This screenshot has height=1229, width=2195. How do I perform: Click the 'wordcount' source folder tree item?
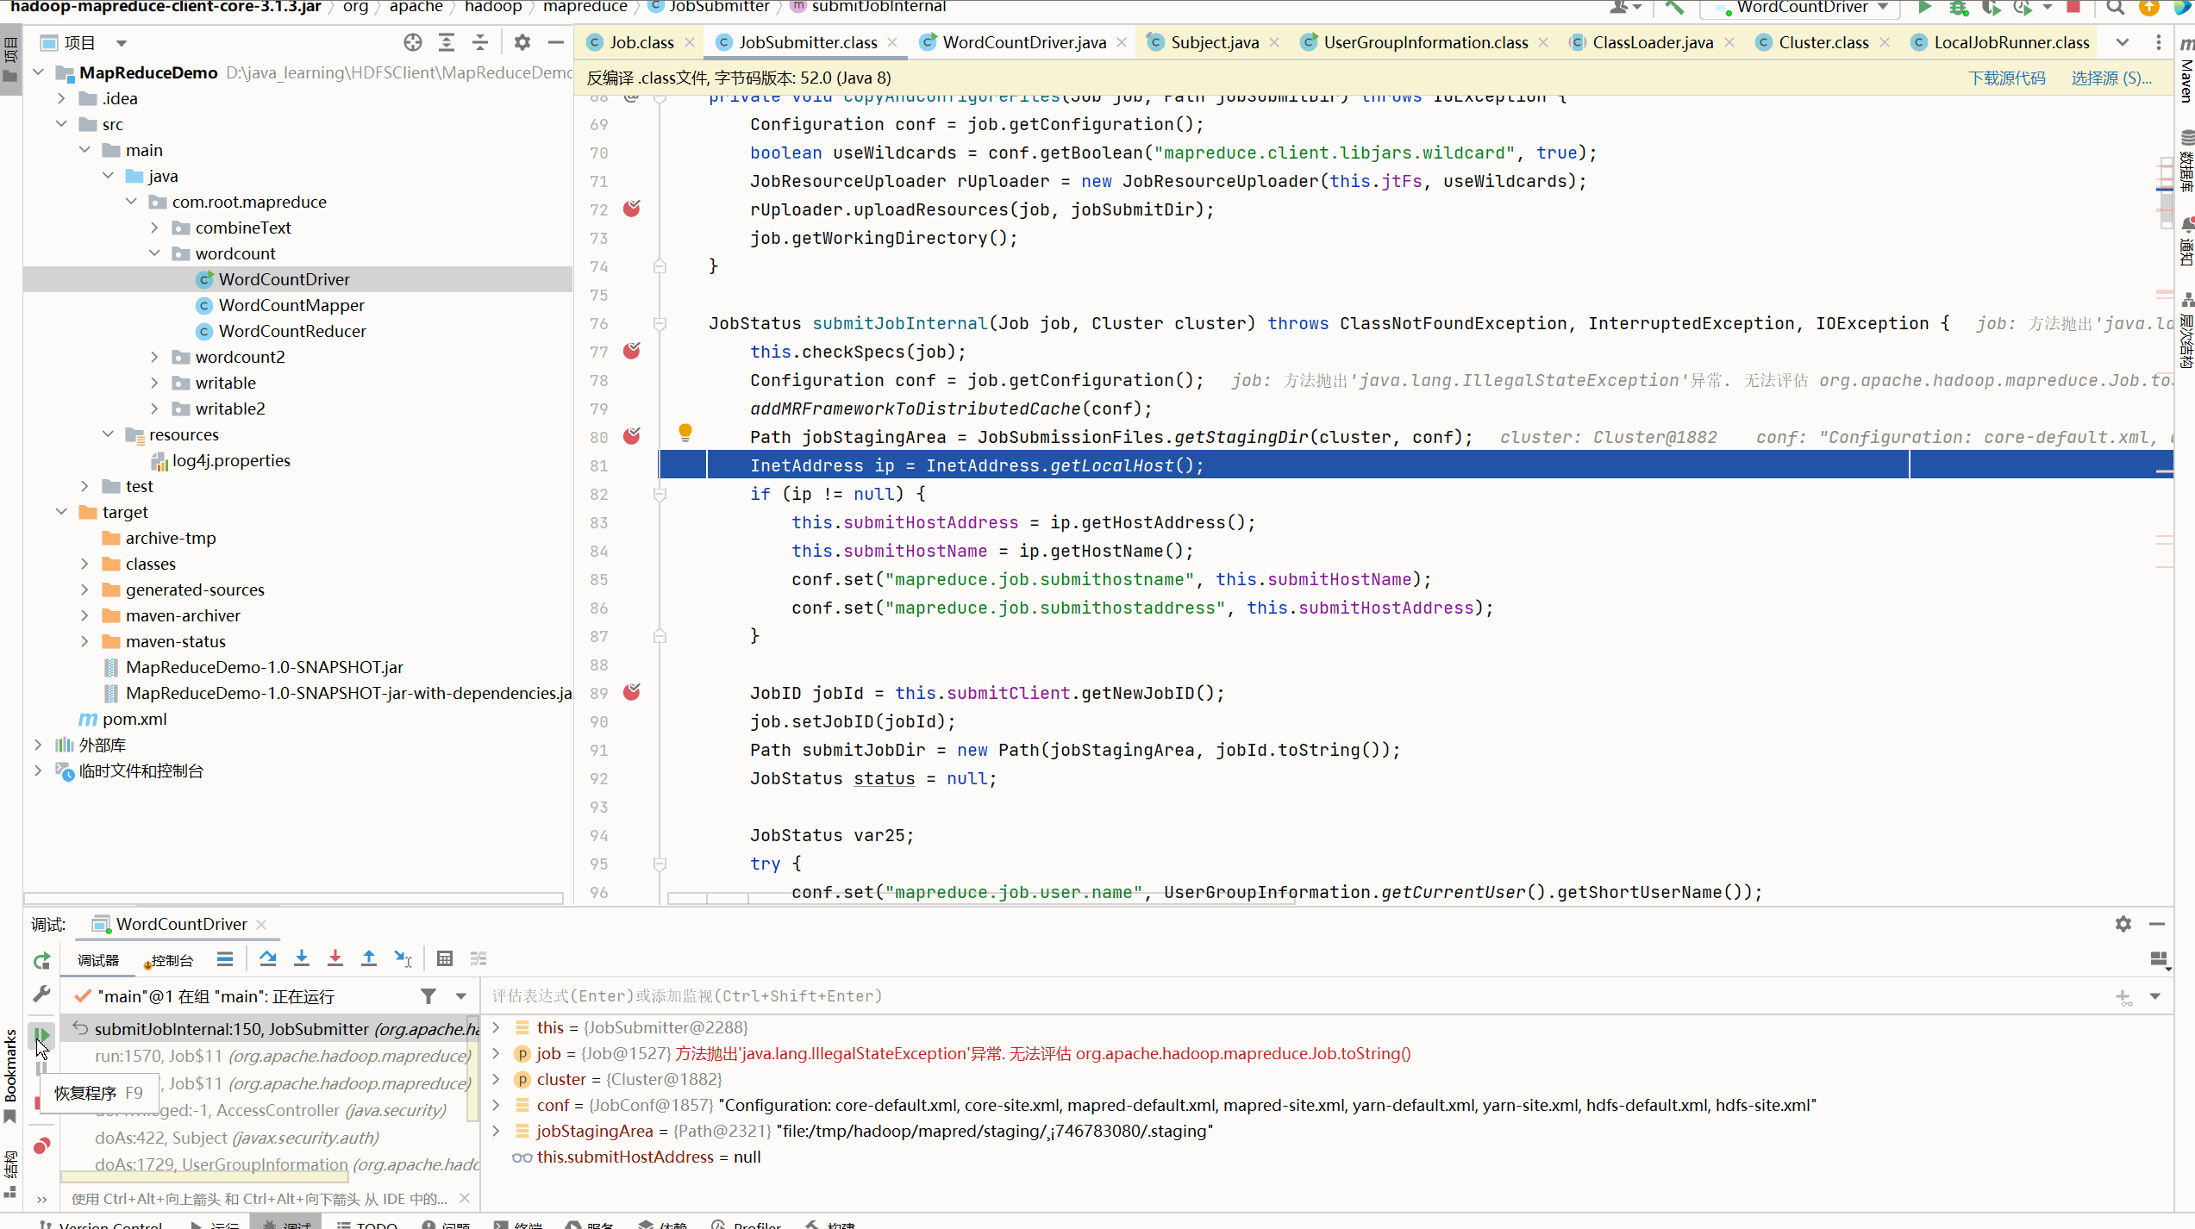pos(235,253)
